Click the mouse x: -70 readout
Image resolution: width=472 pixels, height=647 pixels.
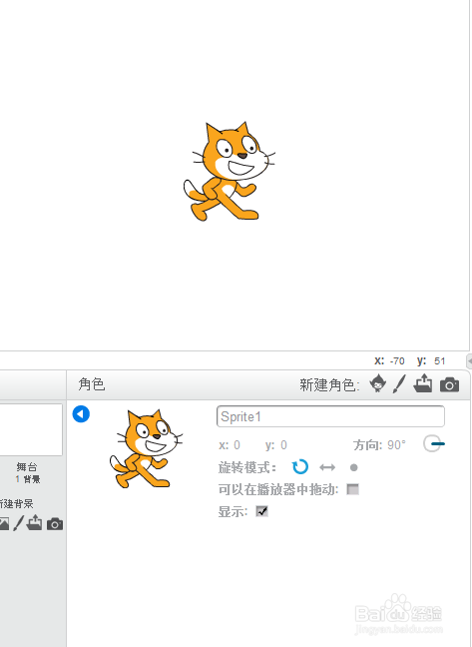click(389, 361)
